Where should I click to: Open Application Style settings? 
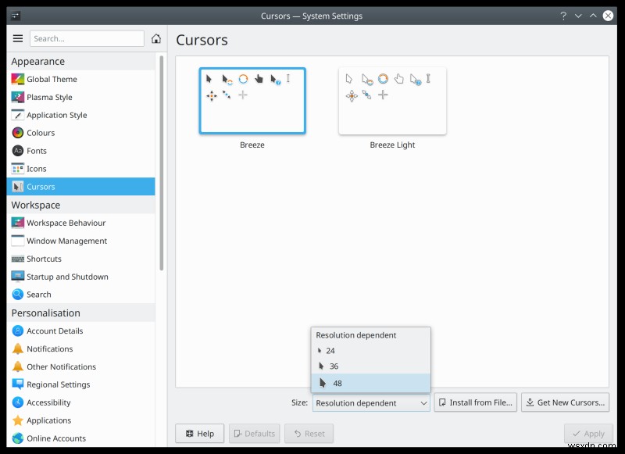pos(81,115)
